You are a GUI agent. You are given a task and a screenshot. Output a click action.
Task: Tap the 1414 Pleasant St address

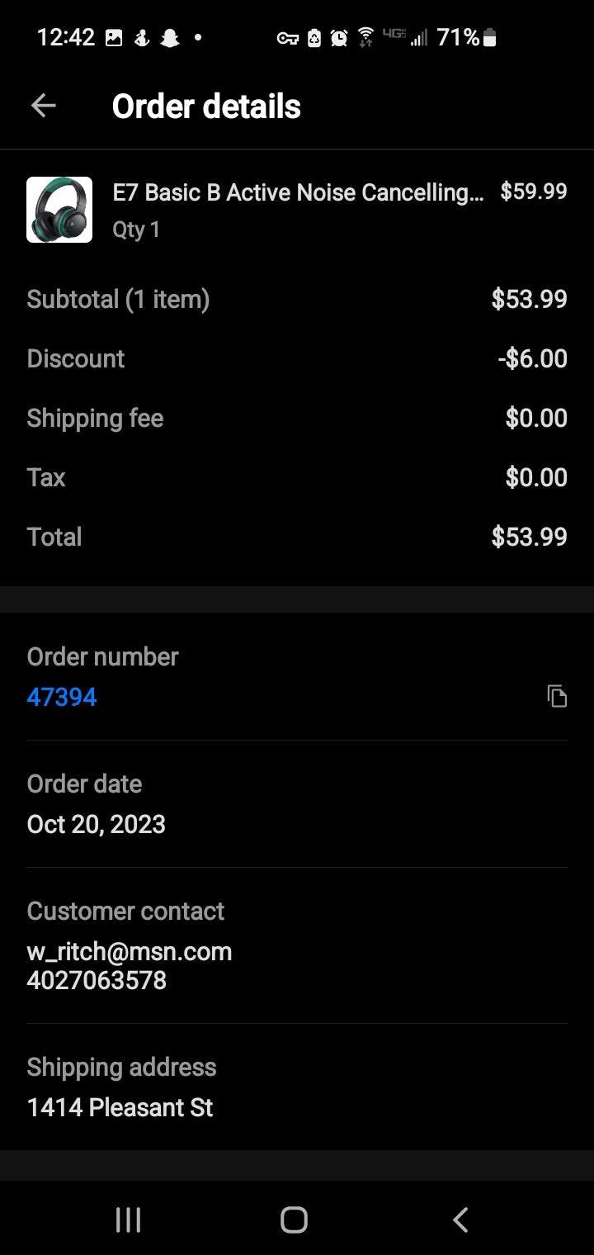pos(120,1107)
